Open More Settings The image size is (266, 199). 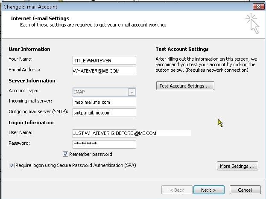click(237, 166)
